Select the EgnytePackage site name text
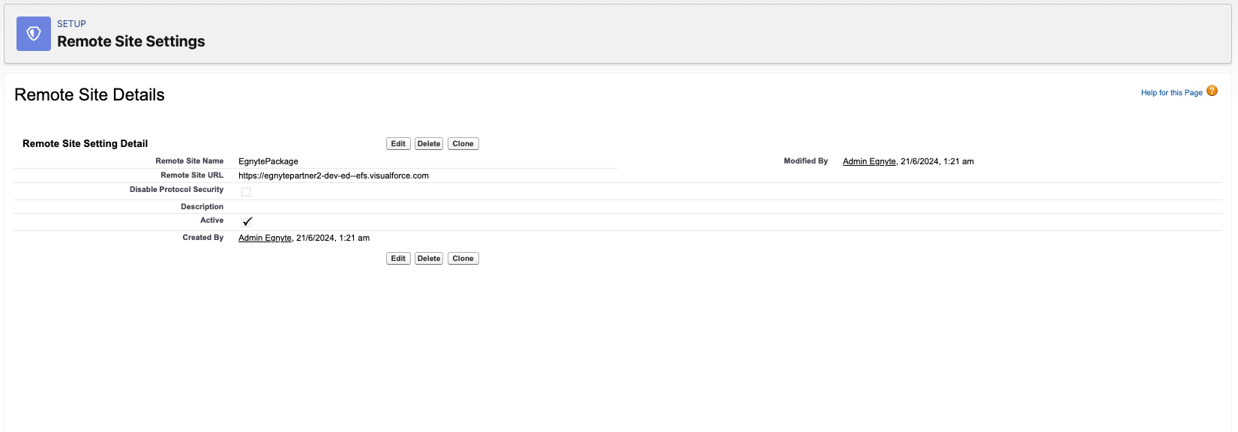This screenshot has width=1238, height=432. point(268,161)
